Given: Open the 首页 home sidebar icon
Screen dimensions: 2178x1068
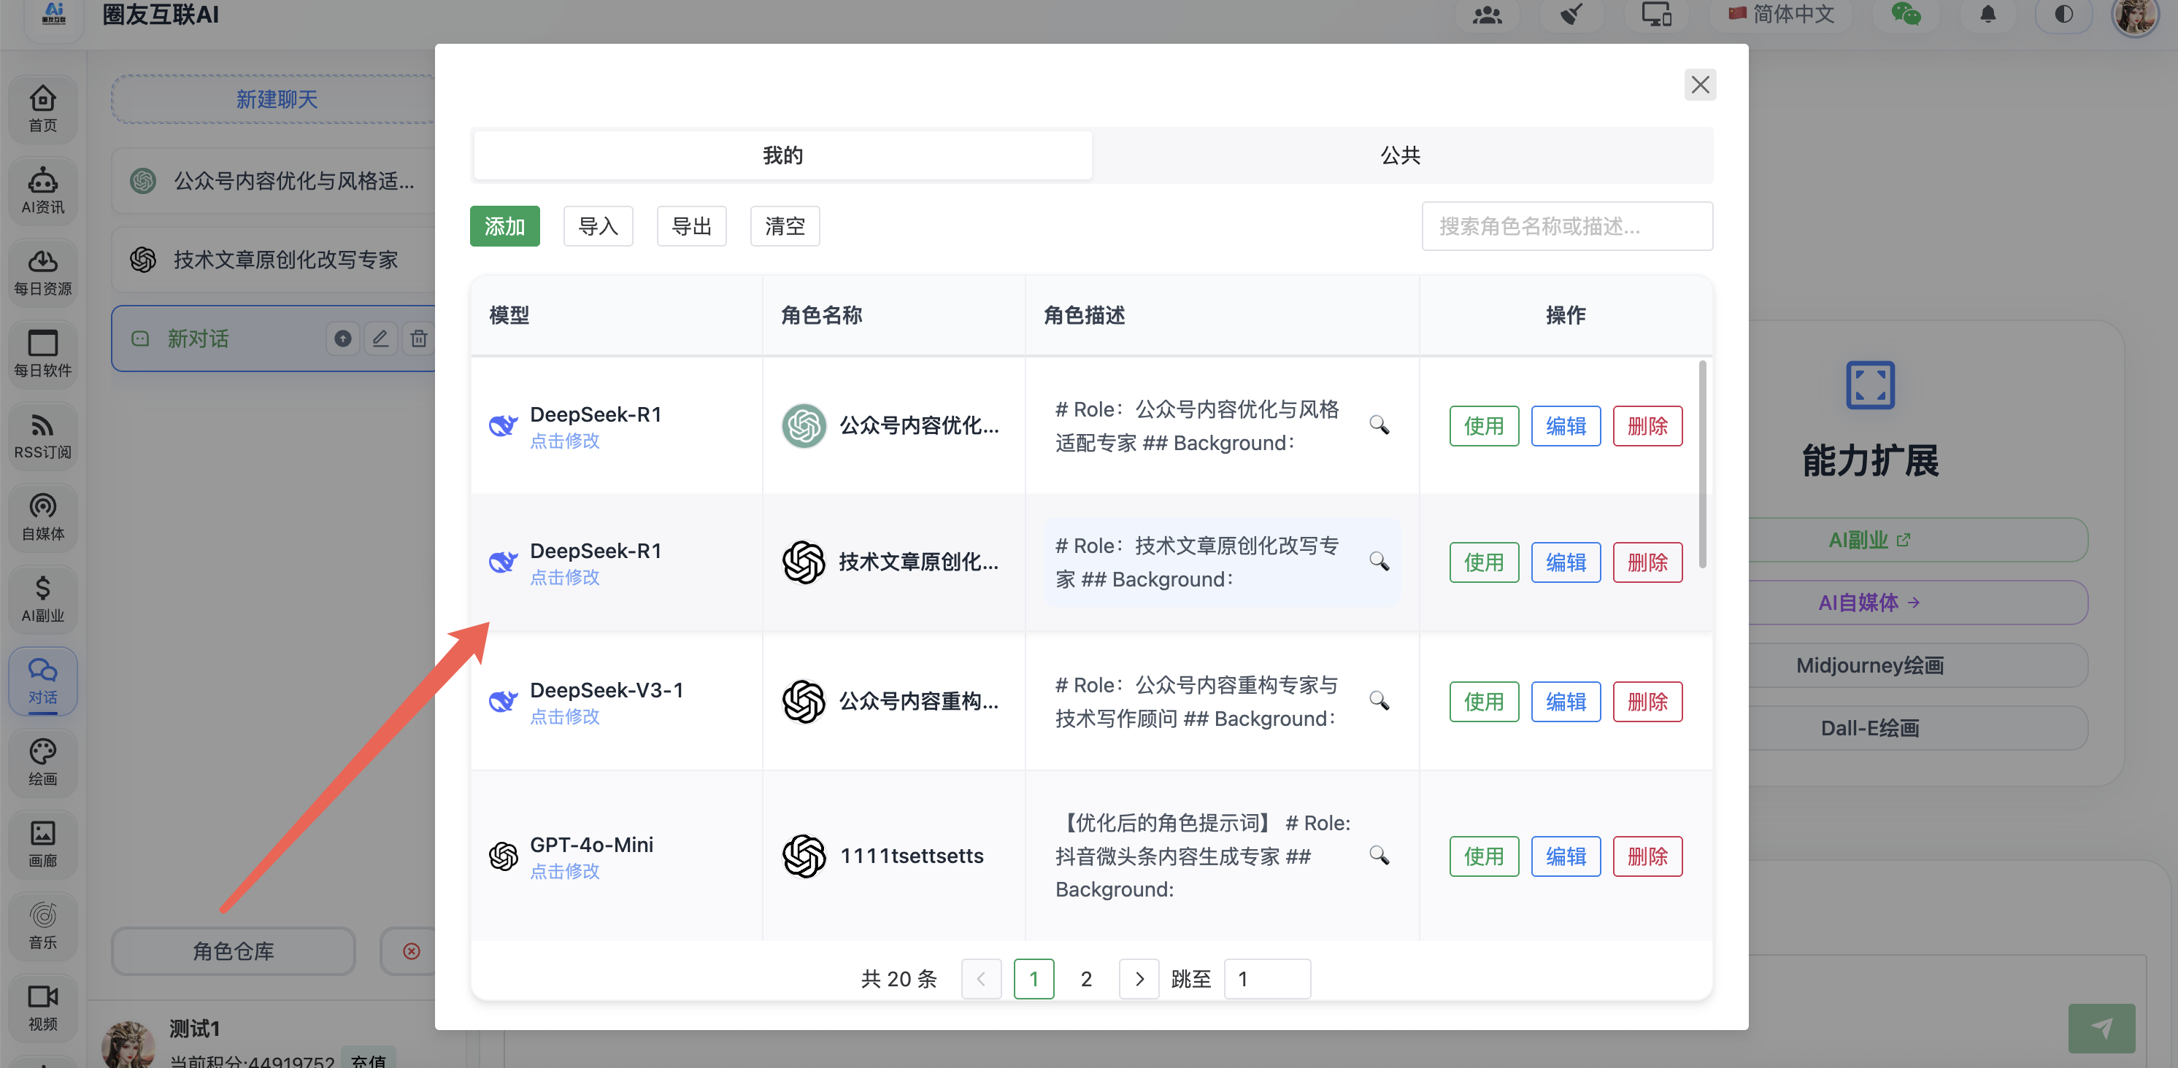Looking at the screenshot, I should point(42,109).
